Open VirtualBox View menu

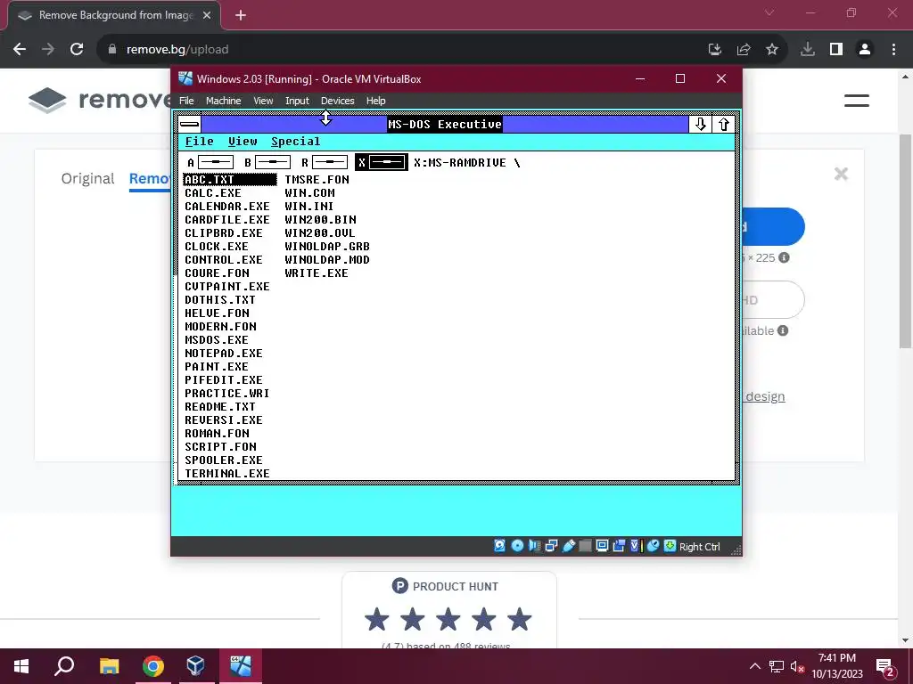[263, 101]
